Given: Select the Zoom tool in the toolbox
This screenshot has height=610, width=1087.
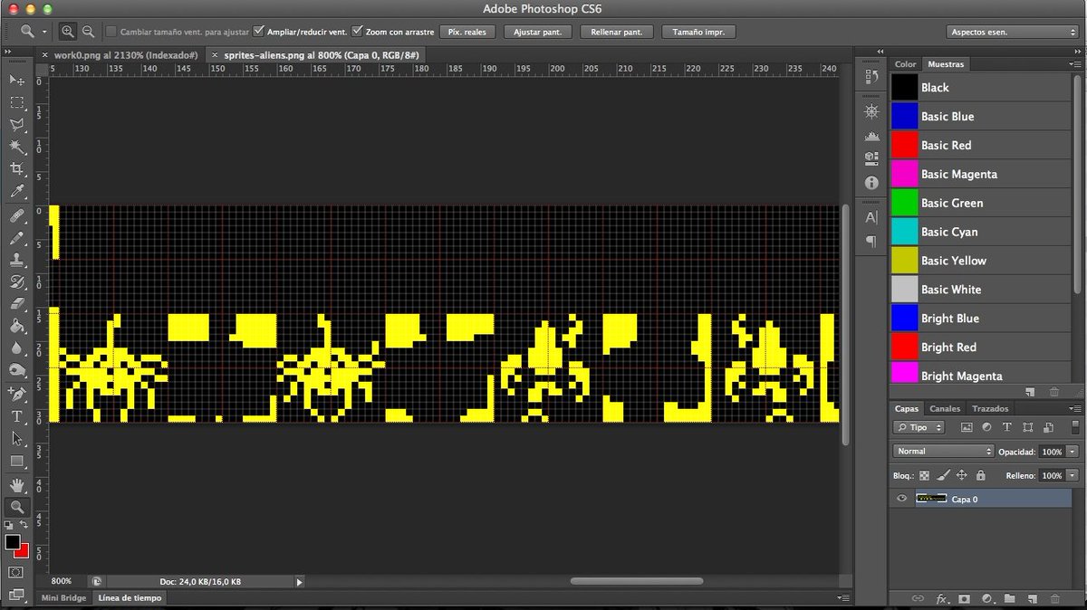Looking at the screenshot, I should (x=16, y=508).
